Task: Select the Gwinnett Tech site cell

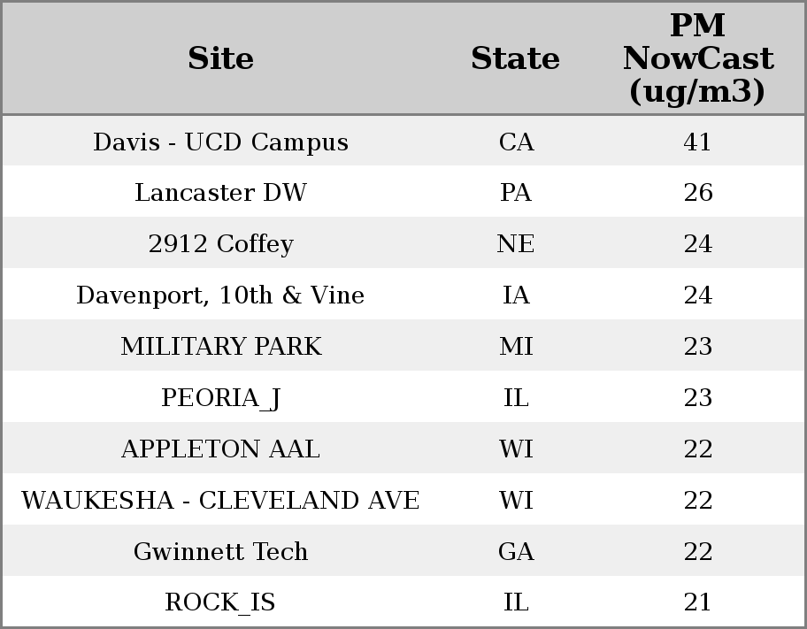Action: 220,552
